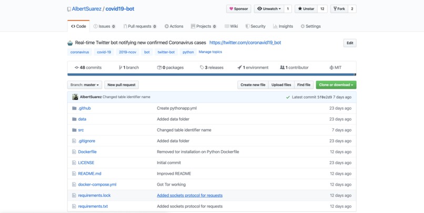Open the Unwatch dropdown
This screenshot has height=213, width=424.
coord(269,8)
